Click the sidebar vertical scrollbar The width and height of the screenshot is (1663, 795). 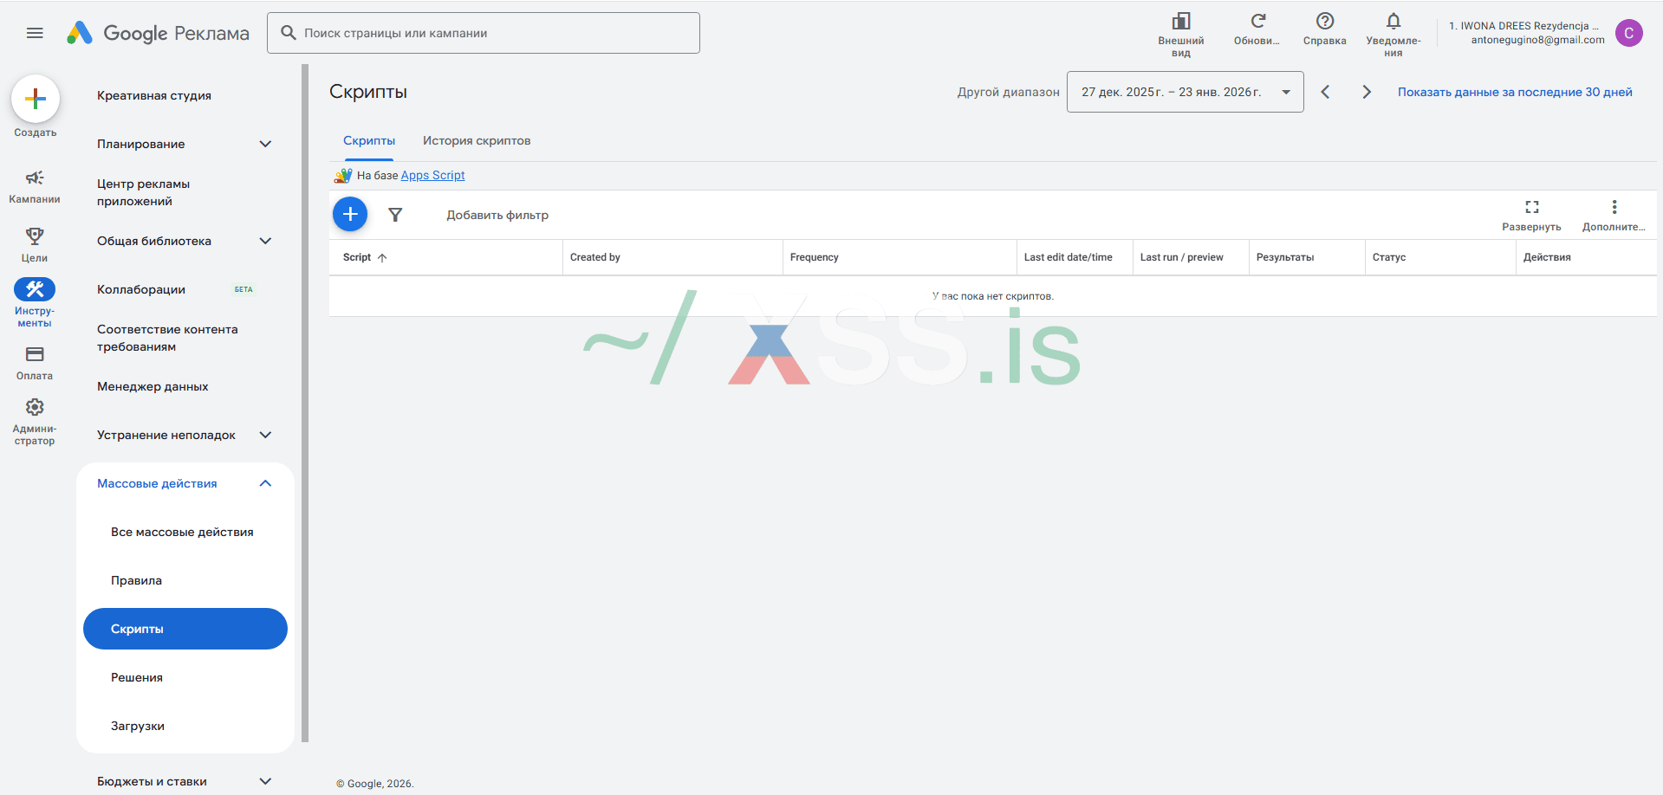[x=305, y=404]
